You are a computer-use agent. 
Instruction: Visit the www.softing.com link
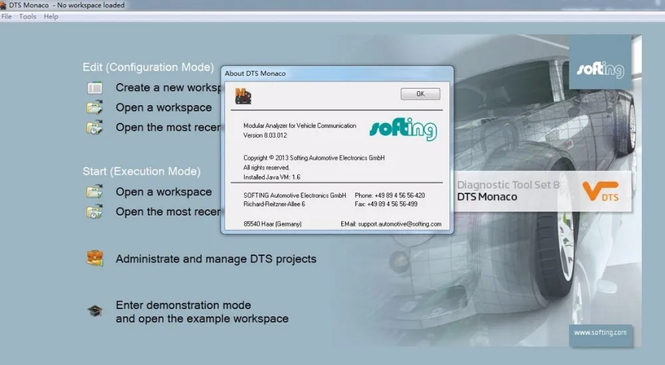pyautogui.click(x=600, y=333)
